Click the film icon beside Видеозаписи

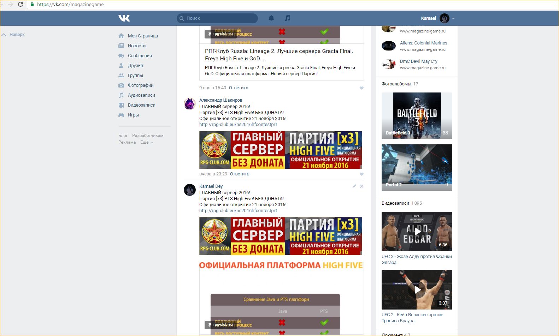121,105
